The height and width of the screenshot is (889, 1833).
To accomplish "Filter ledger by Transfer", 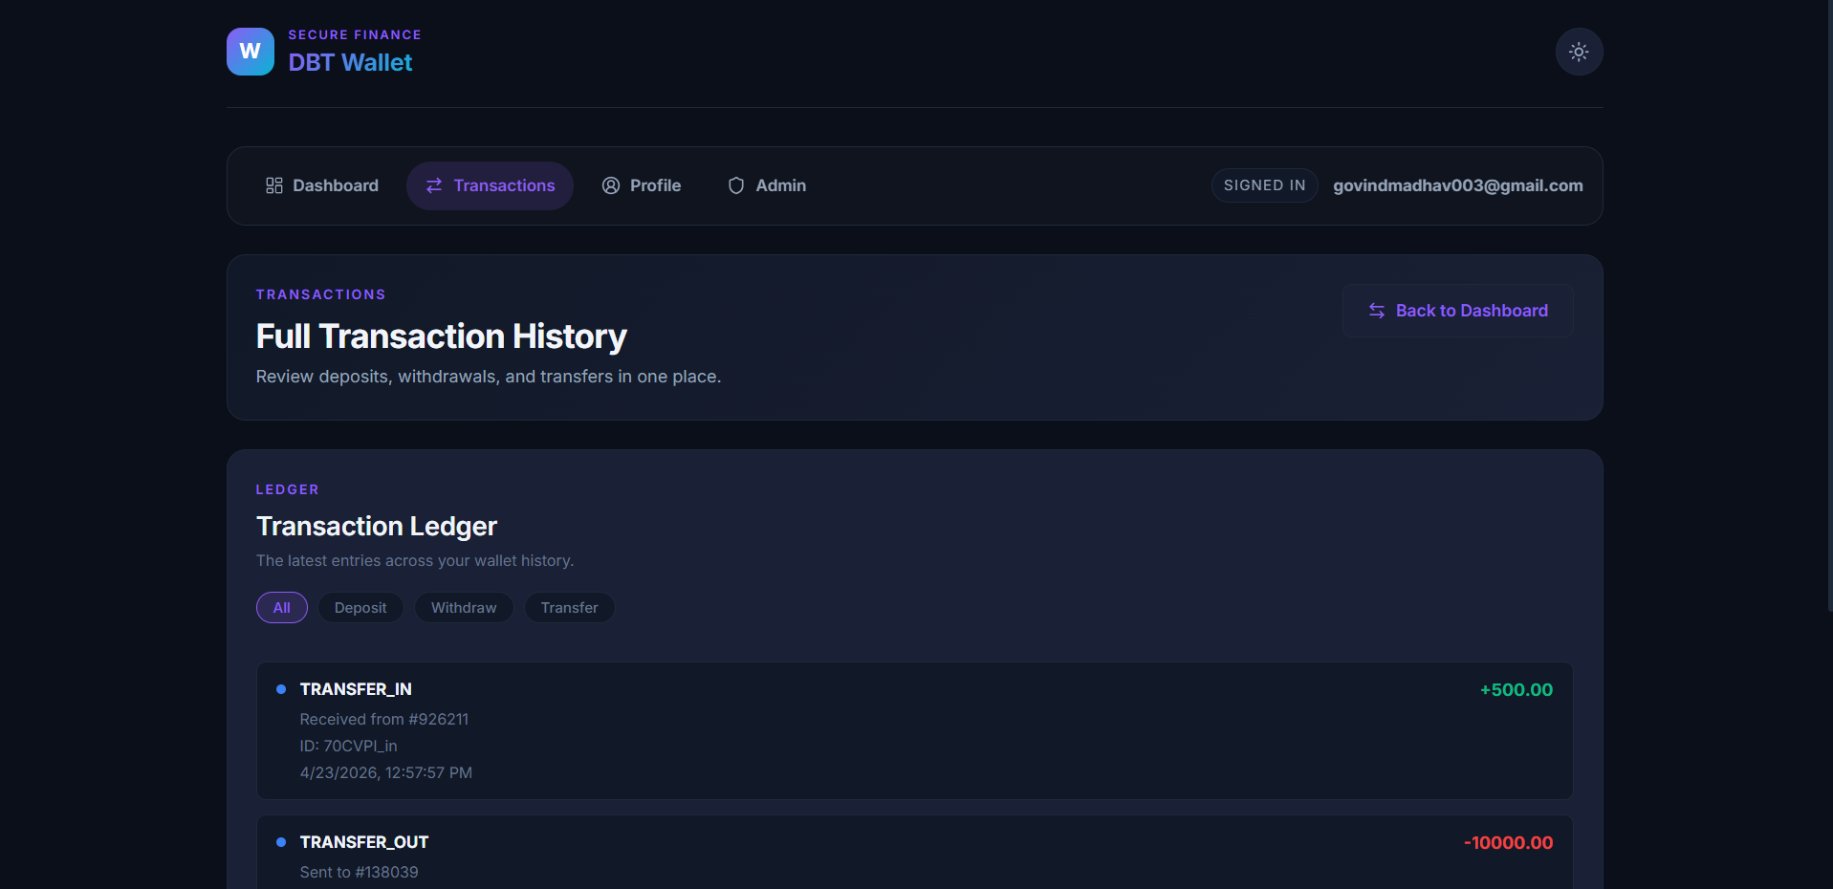I will coord(570,608).
